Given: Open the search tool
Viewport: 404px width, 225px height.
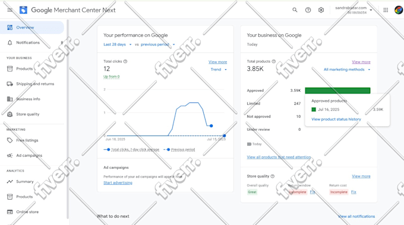Looking at the screenshot, I should tap(295, 10).
